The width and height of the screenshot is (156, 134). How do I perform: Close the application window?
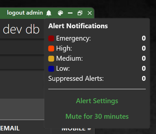90,13
